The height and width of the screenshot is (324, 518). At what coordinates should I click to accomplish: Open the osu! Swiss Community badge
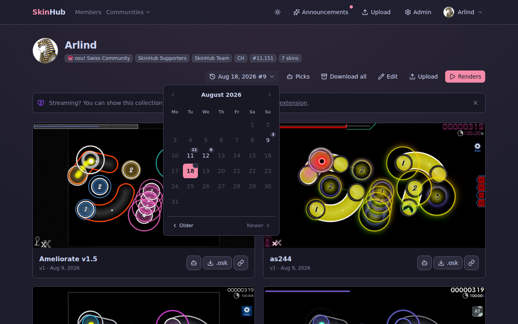click(99, 58)
